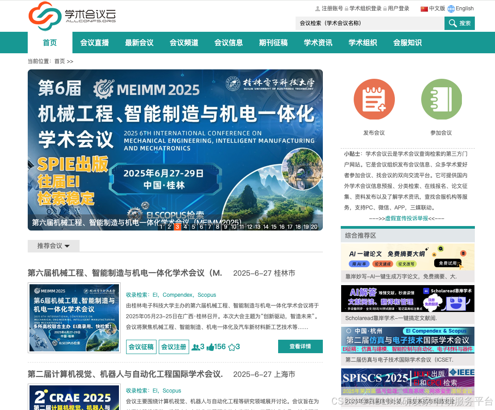Click the 收录检索 EI, Compendex, Scopus text
The width and height of the screenshot is (495, 410).
171,295
